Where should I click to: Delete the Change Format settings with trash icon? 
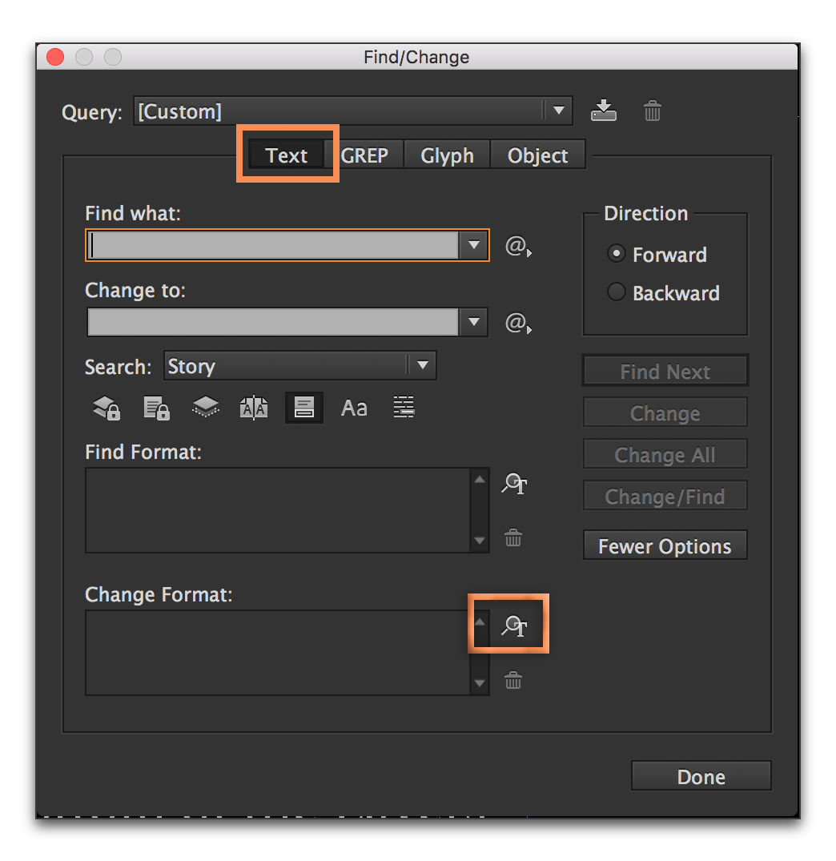(513, 680)
